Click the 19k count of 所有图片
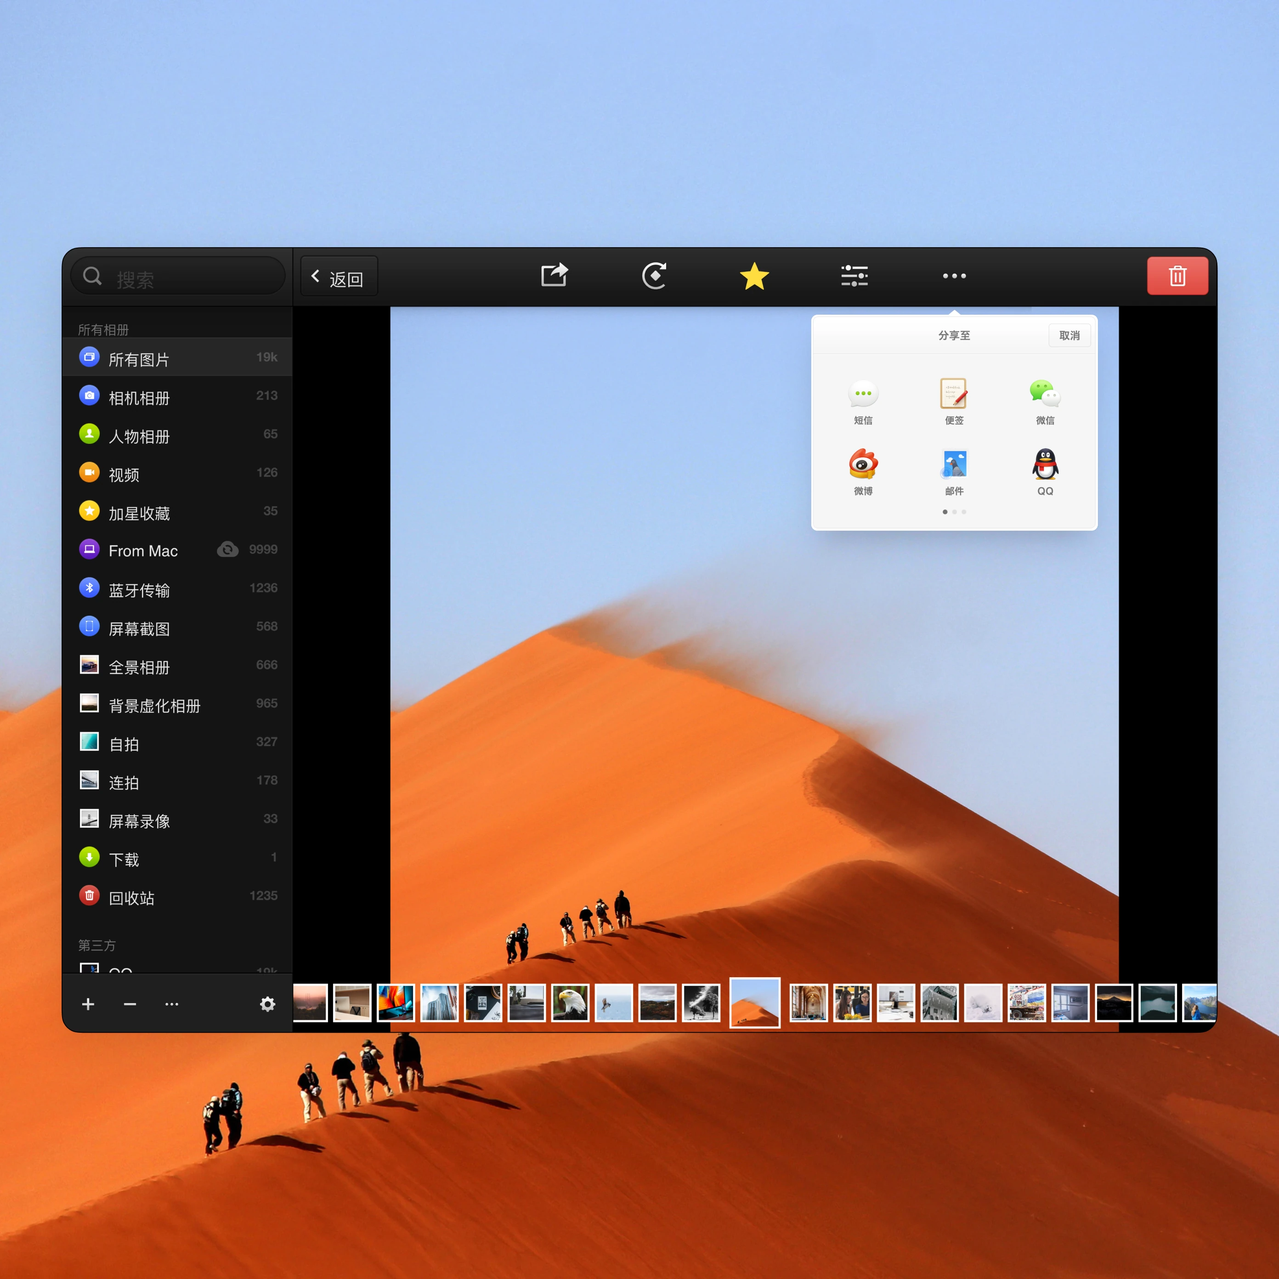This screenshot has width=1279, height=1279. point(267,357)
